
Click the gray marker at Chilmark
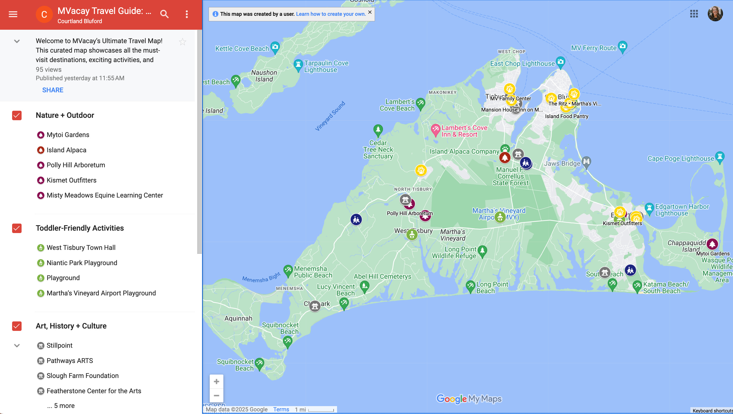coord(315,306)
